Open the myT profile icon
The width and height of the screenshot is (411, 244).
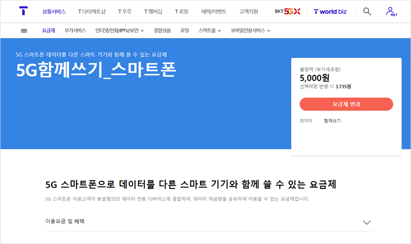391,12
